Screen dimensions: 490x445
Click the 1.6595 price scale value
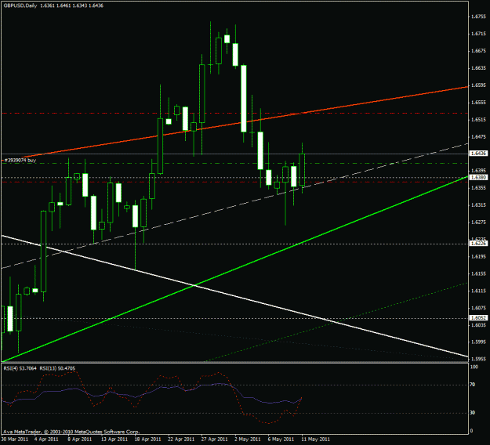coord(479,85)
